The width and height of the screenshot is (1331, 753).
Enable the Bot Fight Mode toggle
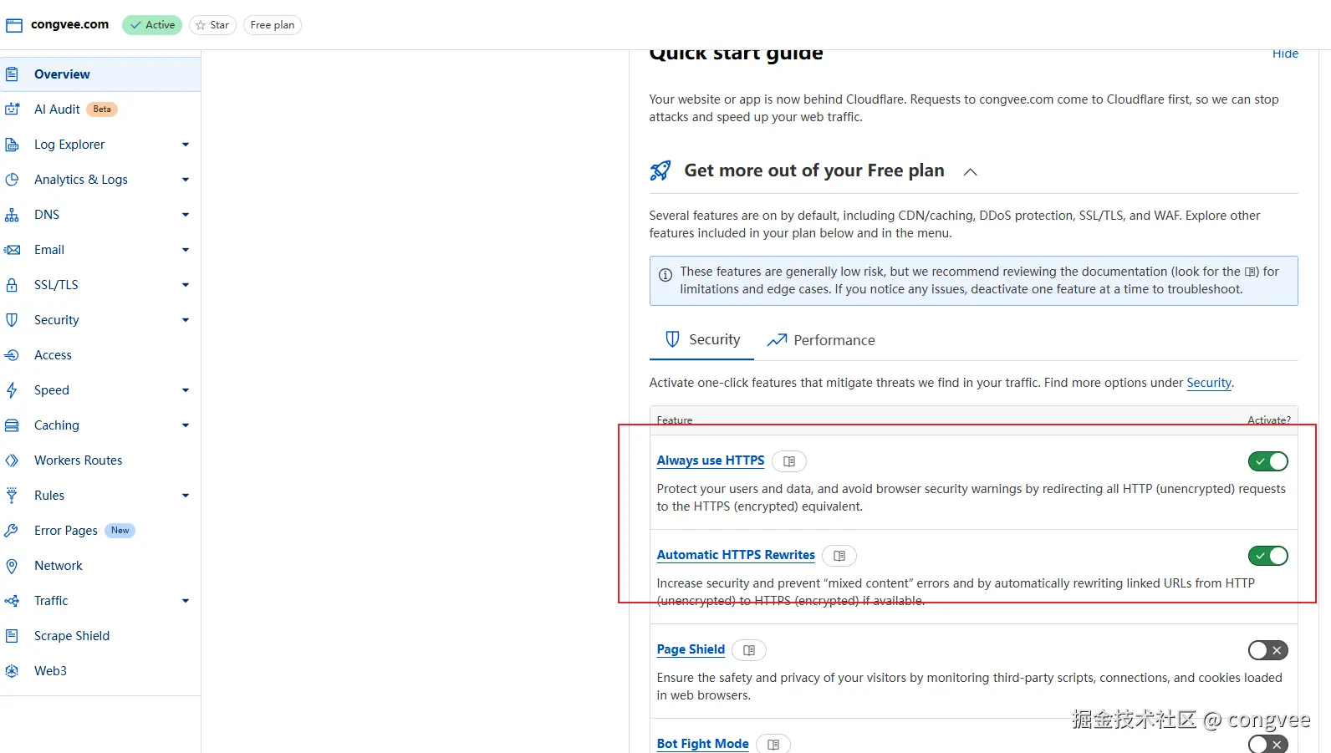pos(1268,744)
